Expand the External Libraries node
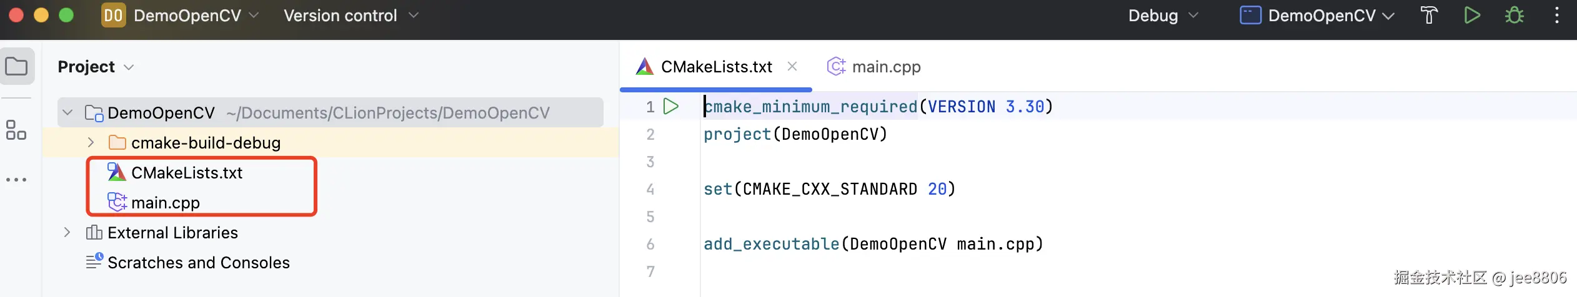 pos(67,233)
